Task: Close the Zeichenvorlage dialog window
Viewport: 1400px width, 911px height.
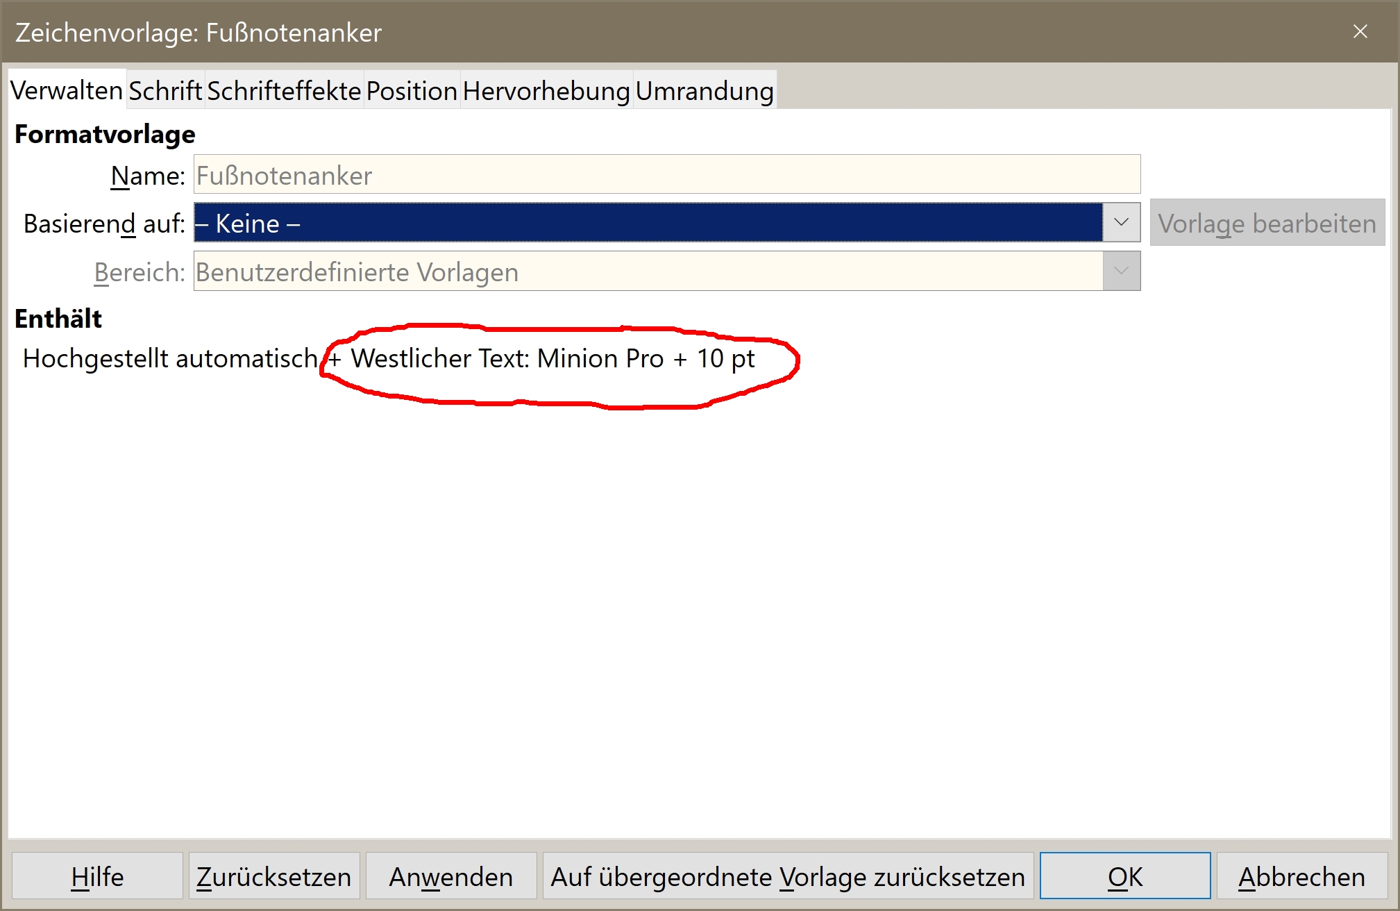Action: pyautogui.click(x=1360, y=32)
